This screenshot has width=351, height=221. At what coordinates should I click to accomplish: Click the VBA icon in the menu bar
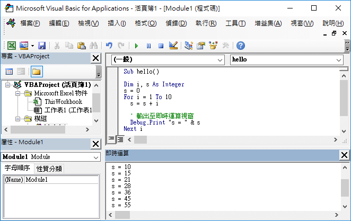11,23
